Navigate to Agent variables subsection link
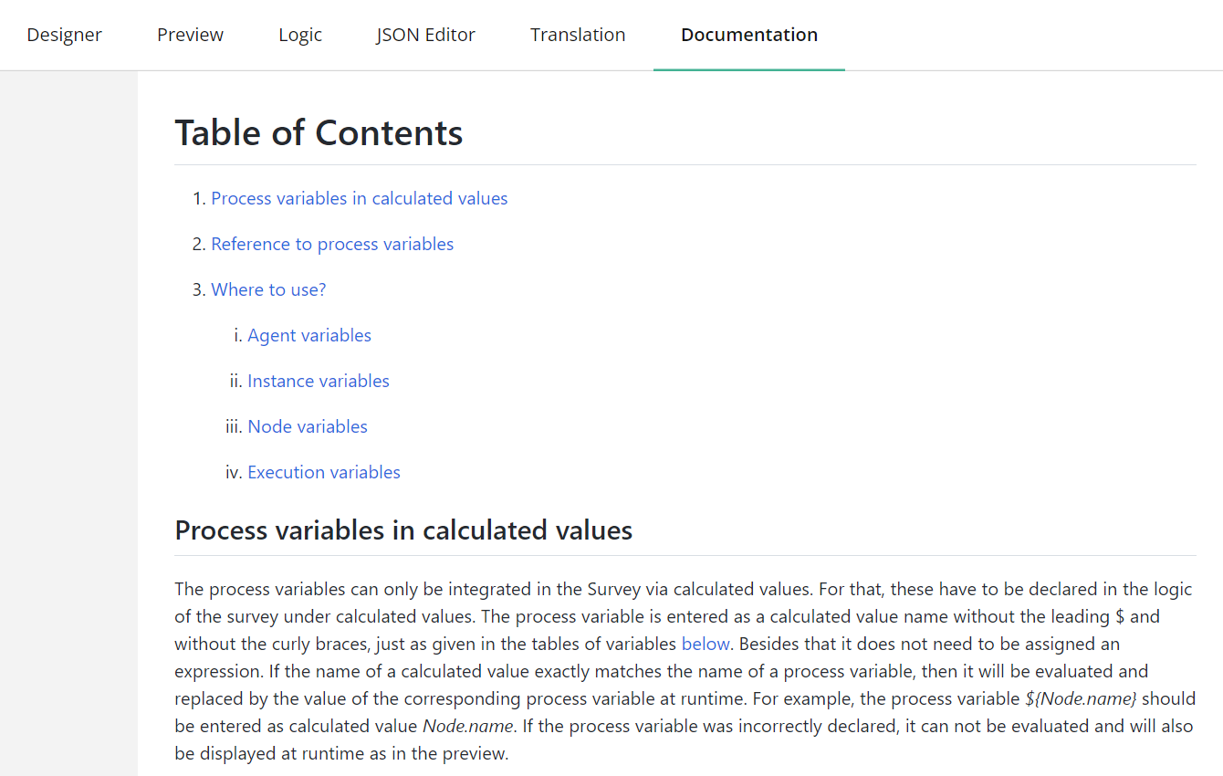The height and width of the screenshot is (776, 1223). [x=309, y=335]
